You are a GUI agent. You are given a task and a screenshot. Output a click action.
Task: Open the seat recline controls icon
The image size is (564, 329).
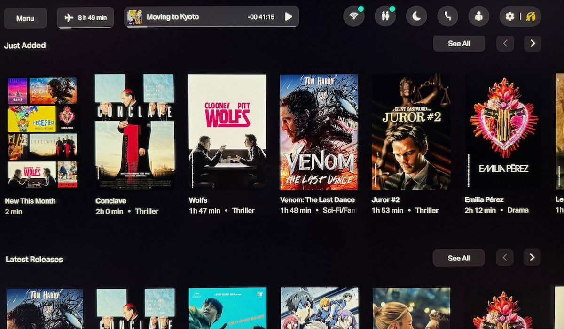click(447, 17)
